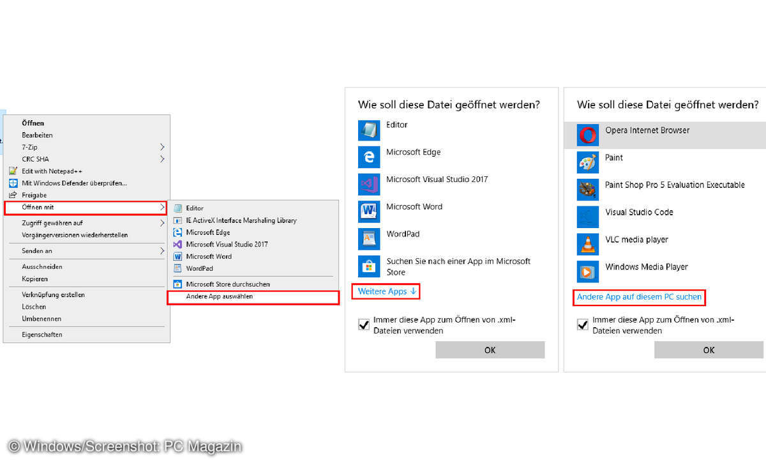
Task: Choose the Microsoft Edge icon in the Weitere Apps dialog
Action: pos(369,157)
